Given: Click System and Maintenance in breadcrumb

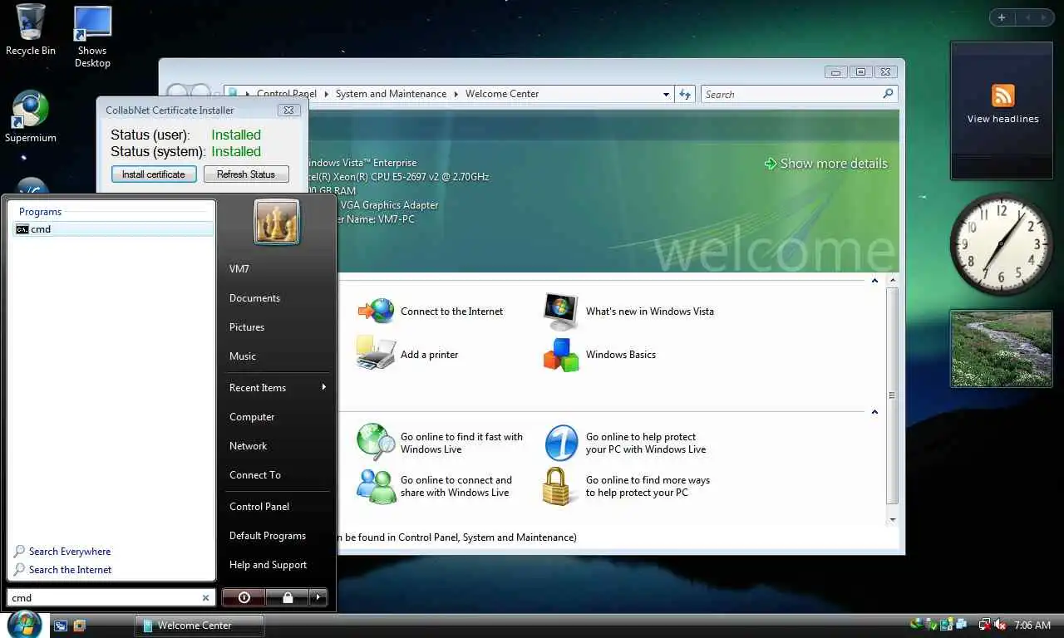Looking at the screenshot, I should (x=391, y=94).
